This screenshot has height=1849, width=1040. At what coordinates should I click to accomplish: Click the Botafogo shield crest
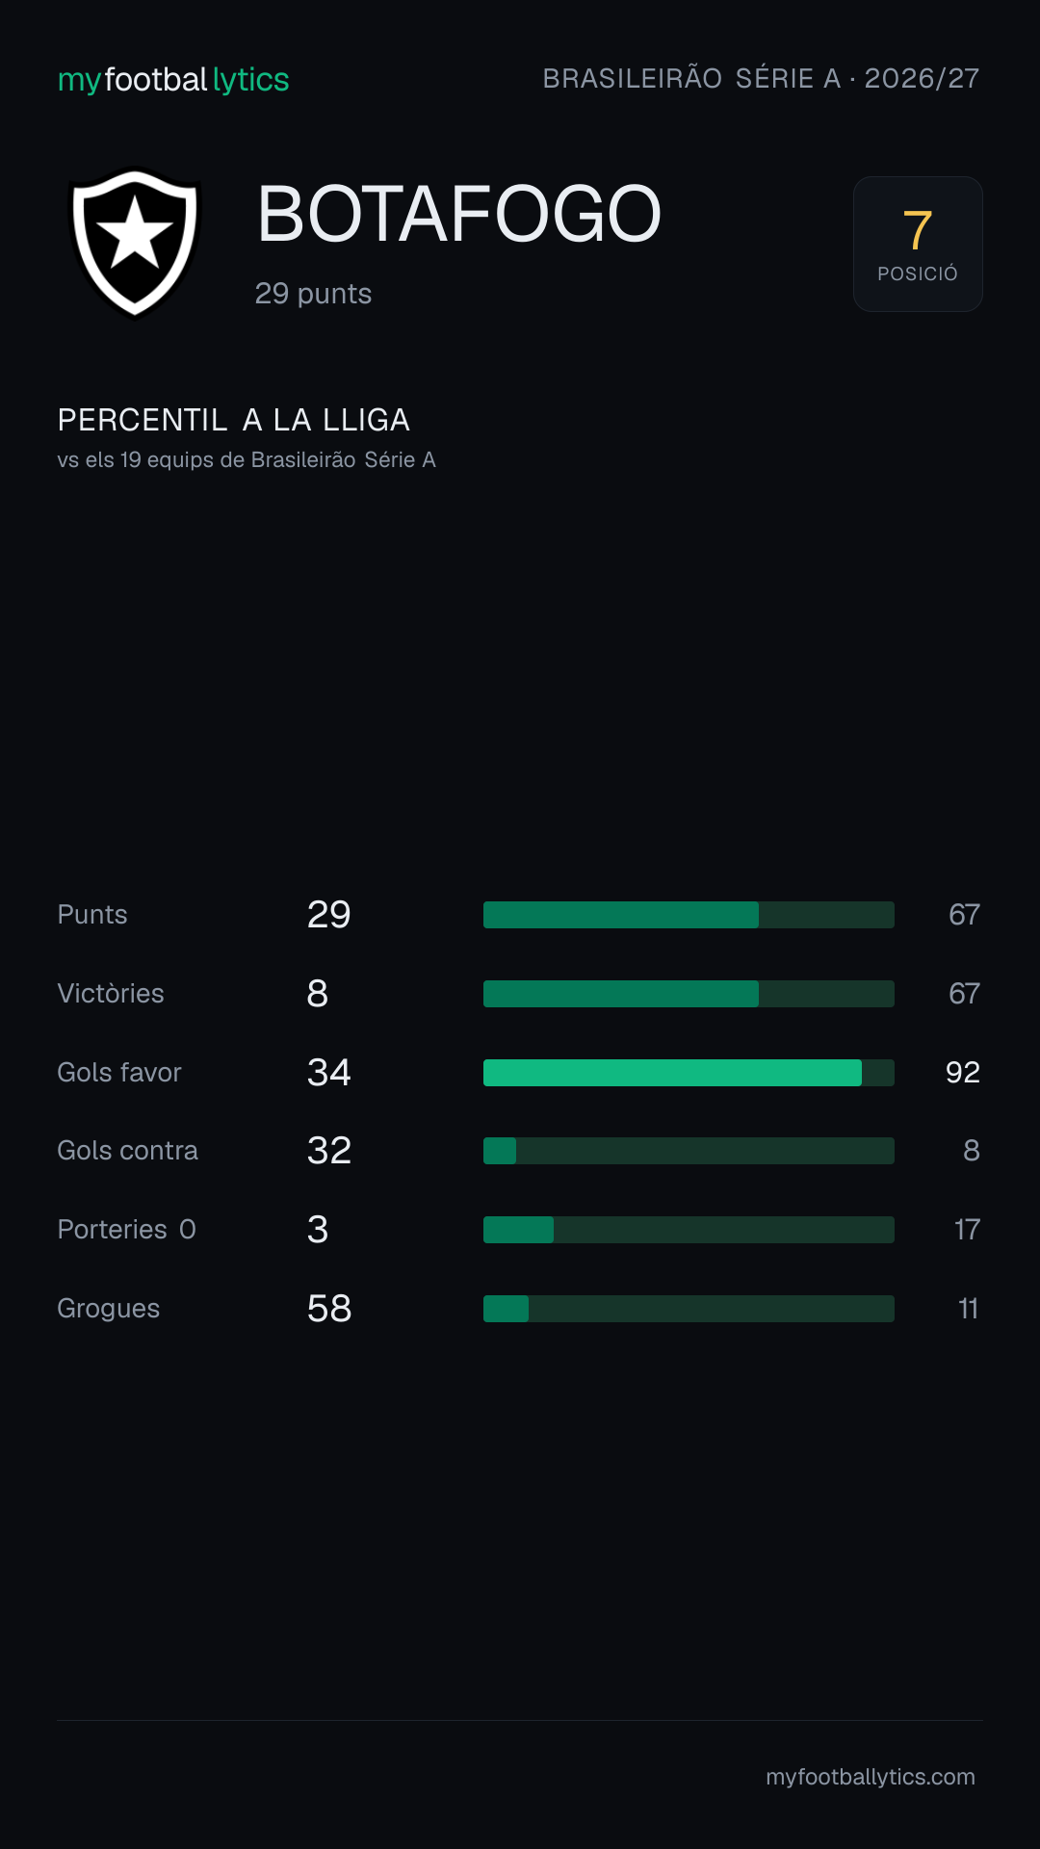[135, 244]
